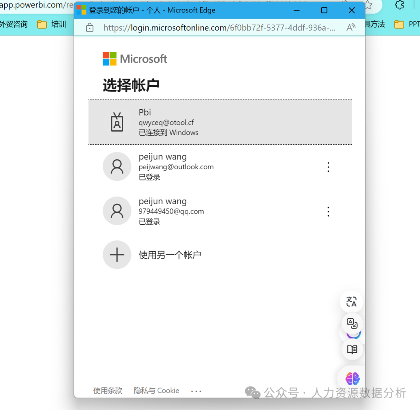Open the 使用条款 terms link
Viewport: 420px width, 410px height.
click(x=108, y=391)
